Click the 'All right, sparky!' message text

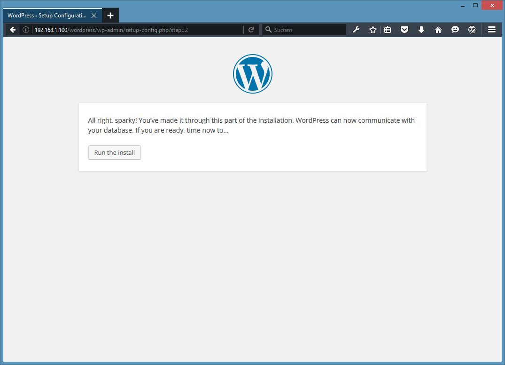click(251, 125)
